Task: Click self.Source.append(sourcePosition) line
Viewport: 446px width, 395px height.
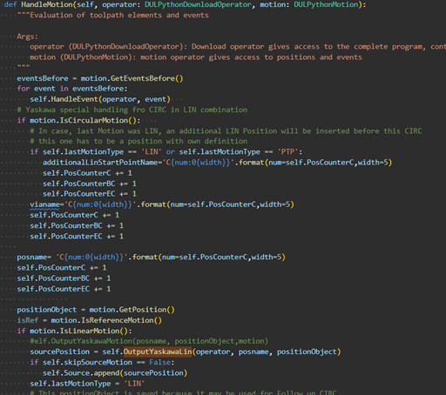Action: coord(115,373)
